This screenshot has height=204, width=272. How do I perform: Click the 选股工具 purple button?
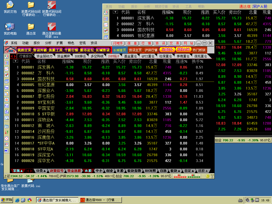(56, 50)
